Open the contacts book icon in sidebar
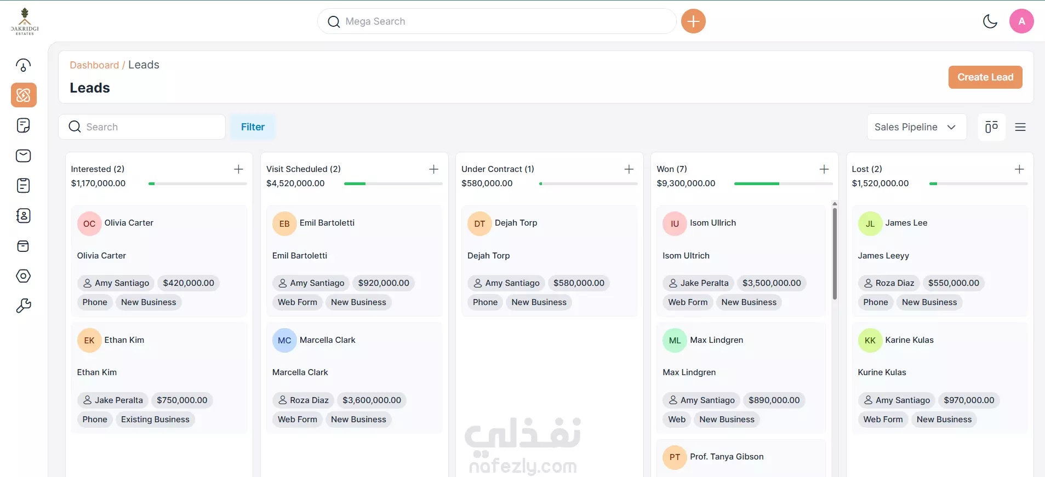Viewport: 1045px width, 477px height. tap(23, 216)
